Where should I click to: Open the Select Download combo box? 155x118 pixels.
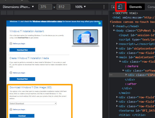(33, 103)
